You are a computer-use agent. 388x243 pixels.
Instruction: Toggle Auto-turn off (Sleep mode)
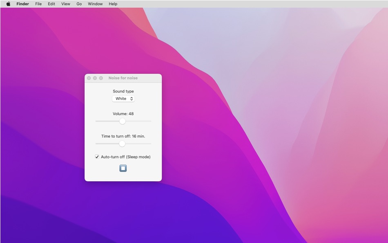coord(97,157)
